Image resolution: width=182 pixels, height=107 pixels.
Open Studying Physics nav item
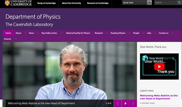click(118, 33)
